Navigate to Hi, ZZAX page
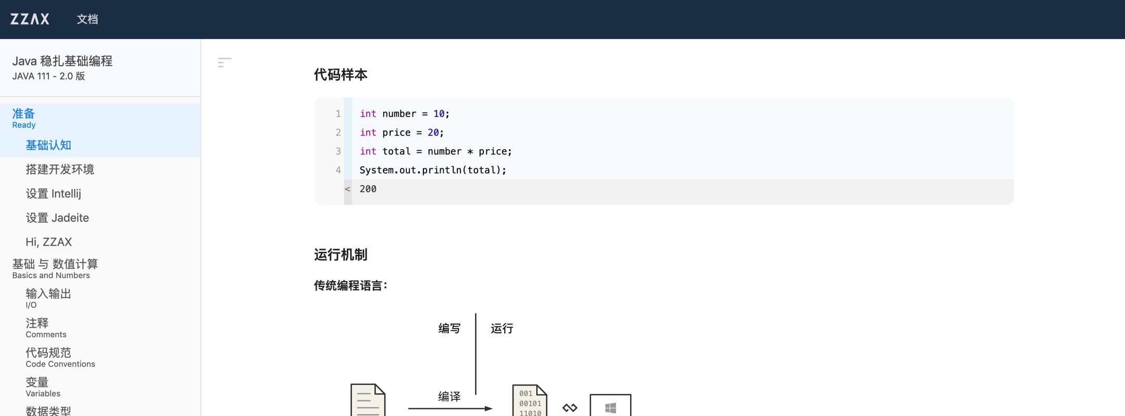This screenshot has width=1125, height=416. [x=49, y=242]
